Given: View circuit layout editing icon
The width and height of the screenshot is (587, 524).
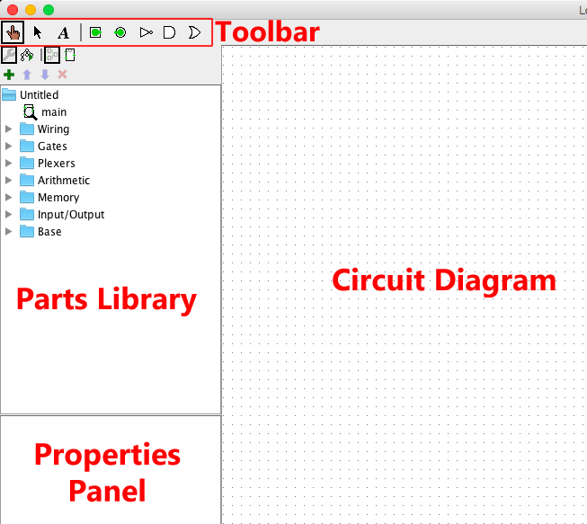Looking at the screenshot, I should coord(52,56).
